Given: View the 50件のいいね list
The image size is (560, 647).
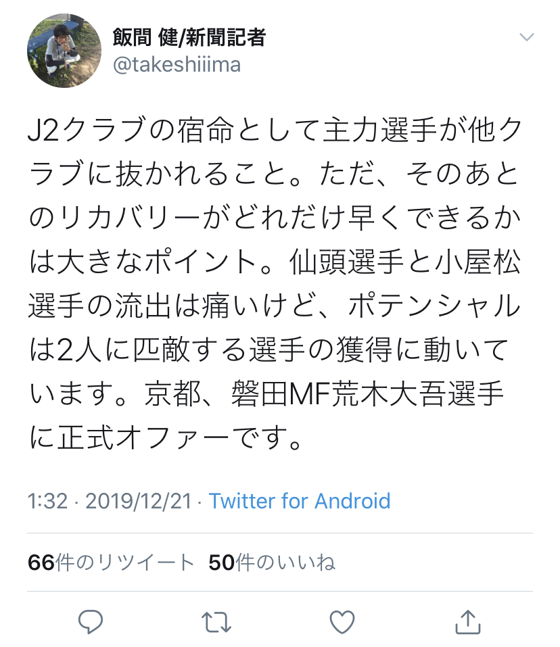Looking at the screenshot, I should pos(272,562).
